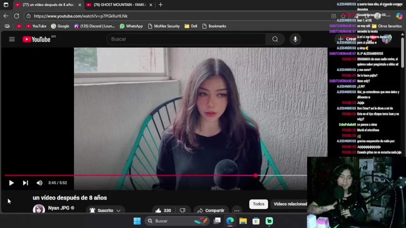This screenshot has width=406, height=228.
Task: Close the 'un vídeo después de 8 años' tab
Action: click(x=80, y=5)
